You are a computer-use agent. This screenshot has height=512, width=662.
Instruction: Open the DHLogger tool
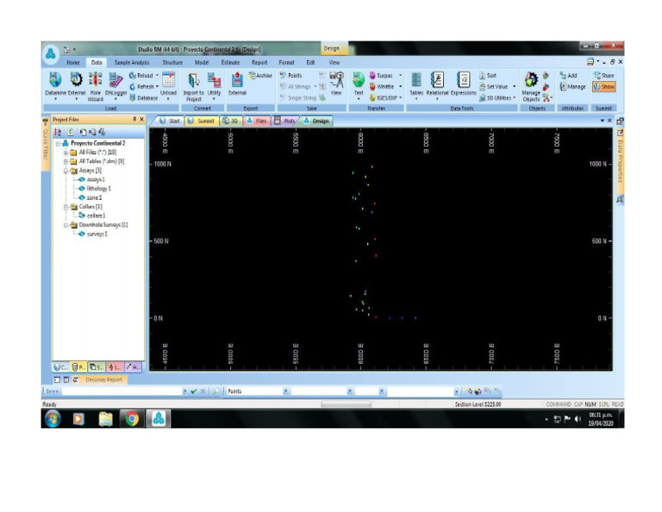point(116,86)
